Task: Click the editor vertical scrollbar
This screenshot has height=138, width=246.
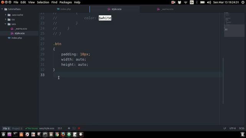Action: 223,80
